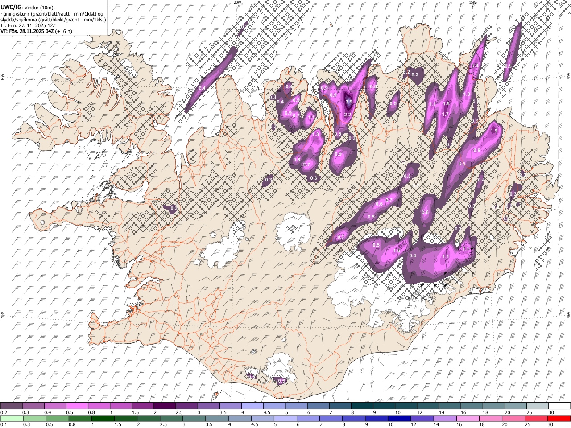
Task: Click the "IT: Fim. 27. 11. 2025 12Z" line
Action: click(28, 25)
